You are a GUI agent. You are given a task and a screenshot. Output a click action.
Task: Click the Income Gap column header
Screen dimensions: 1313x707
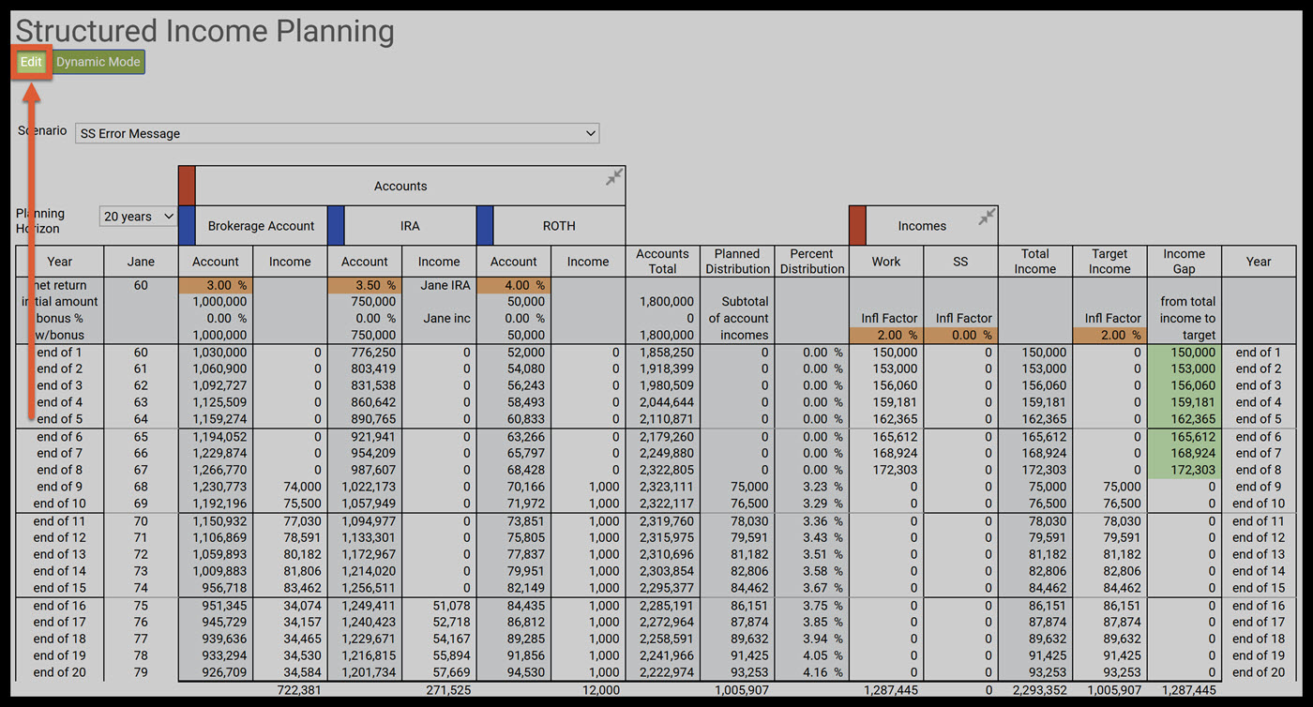[1185, 262]
